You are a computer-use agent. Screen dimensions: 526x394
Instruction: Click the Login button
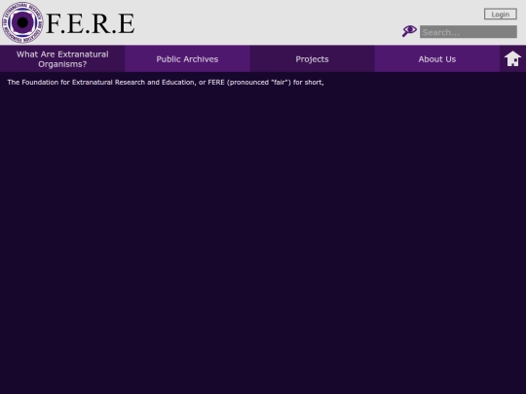500,14
